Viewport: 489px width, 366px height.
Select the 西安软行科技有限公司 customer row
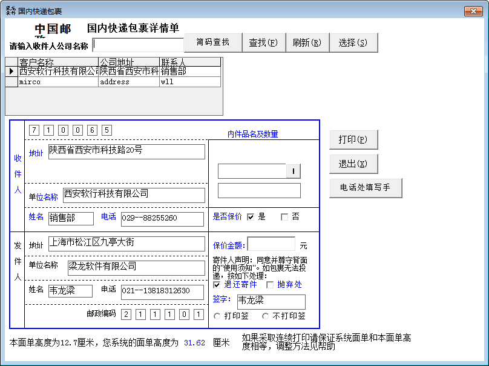[113, 72]
